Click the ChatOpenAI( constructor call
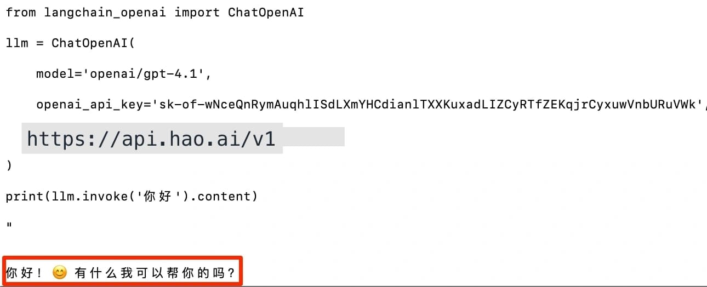The image size is (707, 287). [93, 43]
